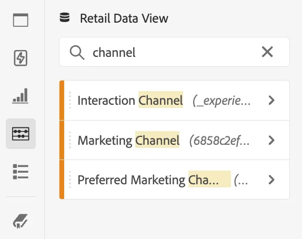Image resolution: width=302 pixels, height=239 pixels.
Task: Open the Panels icon in left rail
Action: (x=21, y=20)
